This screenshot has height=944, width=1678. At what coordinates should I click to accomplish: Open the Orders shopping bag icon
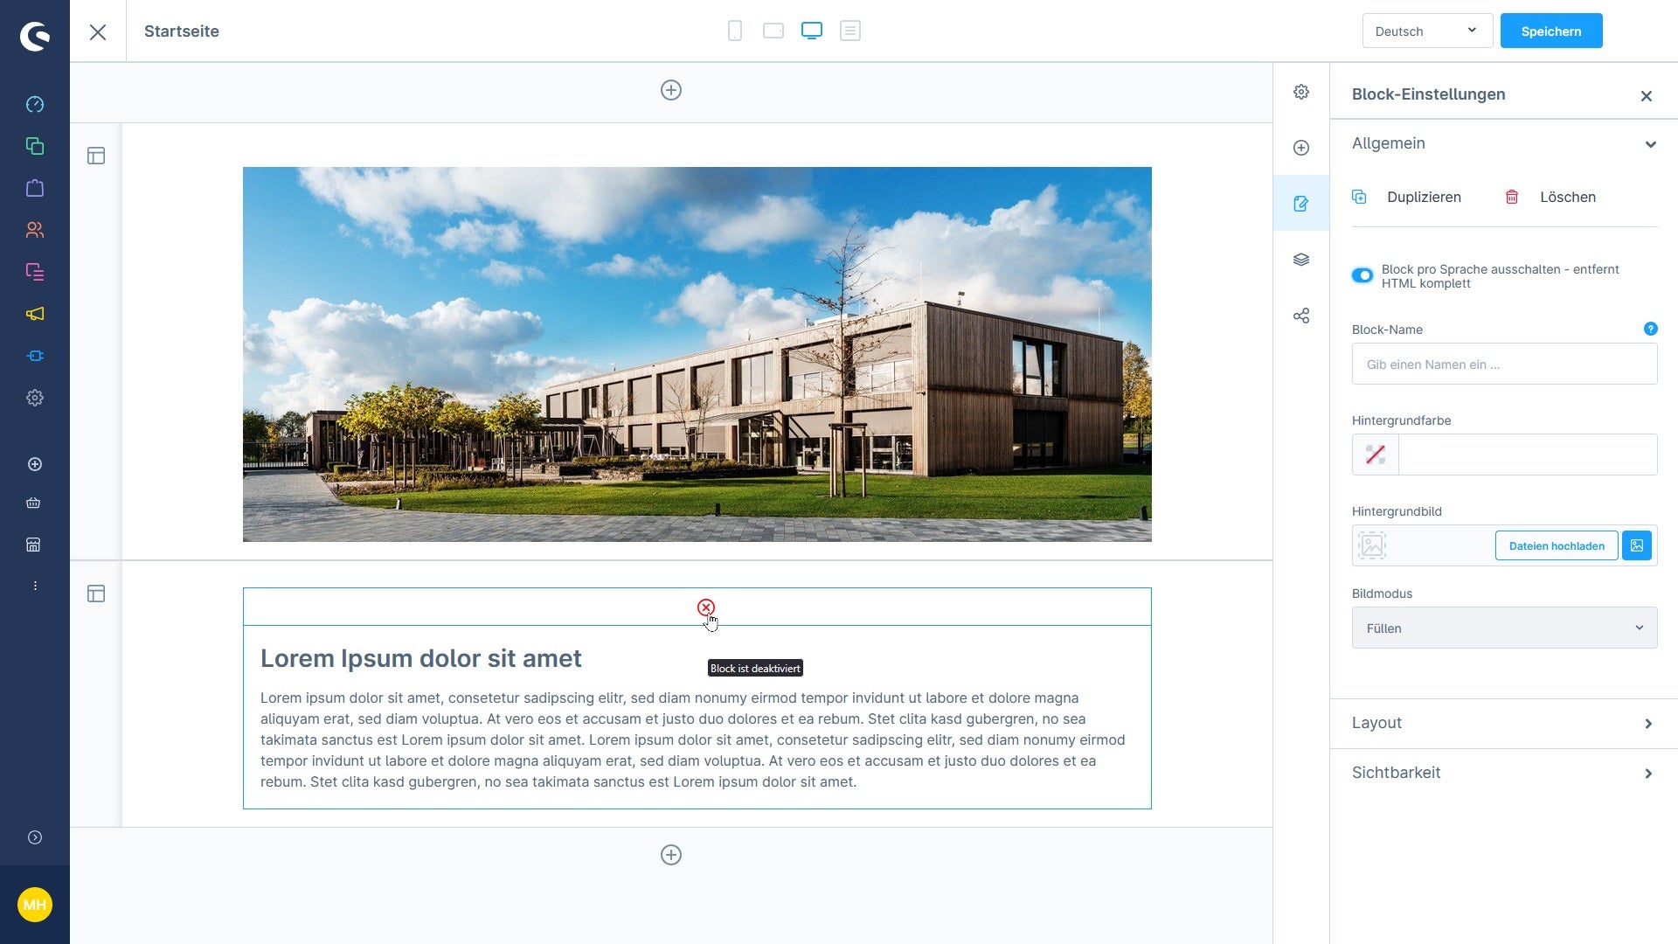35,188
